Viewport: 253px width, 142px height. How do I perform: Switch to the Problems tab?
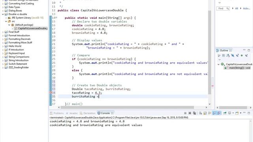pos(57,113)
